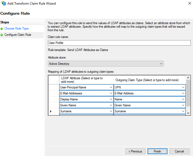Image resolution: width=193 pixels, height=156 pixels.
Task: Focus the Claim rule name field
Action: tap(119, 43)
